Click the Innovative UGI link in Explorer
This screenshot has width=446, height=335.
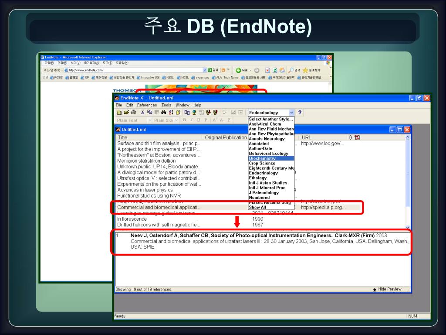[148, 78]
